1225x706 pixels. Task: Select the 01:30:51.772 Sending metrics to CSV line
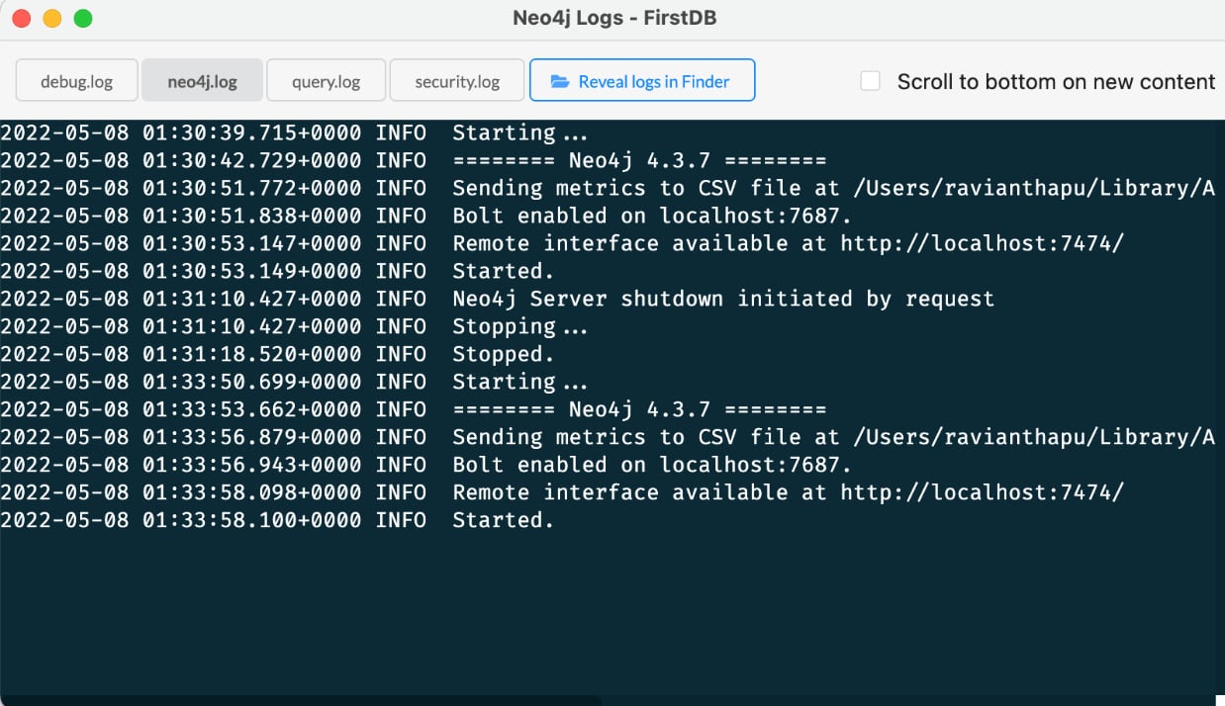(608, 188)
